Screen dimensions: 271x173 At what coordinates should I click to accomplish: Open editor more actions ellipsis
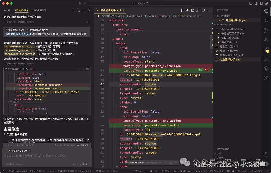208,10
